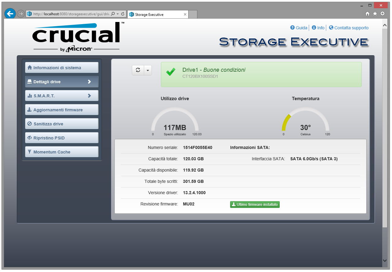Screen dimensions: 392x272
Task: Click the question mark Guida icon
Action: (x=293, y=27)
